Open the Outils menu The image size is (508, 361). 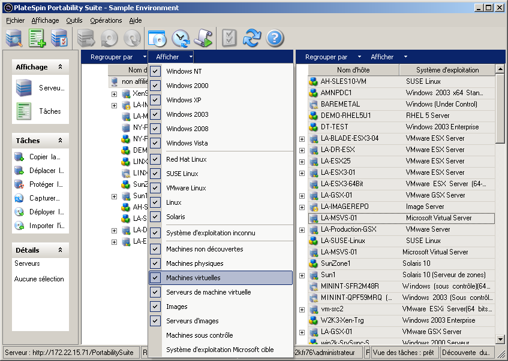(x=74, y=20)
